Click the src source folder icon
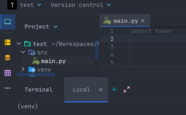This screenshot has height=115, width=186. coord(32,53)
